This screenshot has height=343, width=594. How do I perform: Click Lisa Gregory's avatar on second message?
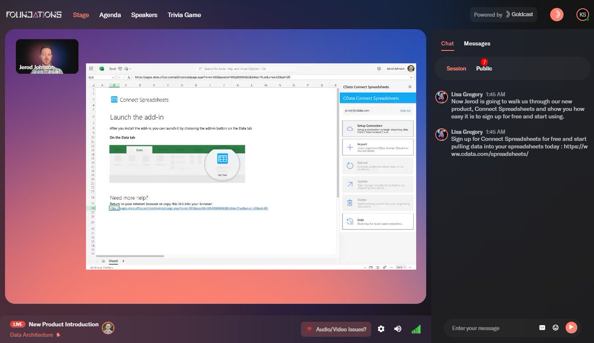pyautogui.click(x=442, y=134)
